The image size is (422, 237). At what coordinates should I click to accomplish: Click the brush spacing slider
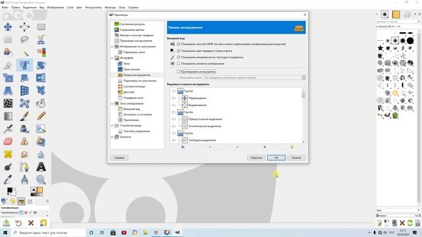point(398,215)
